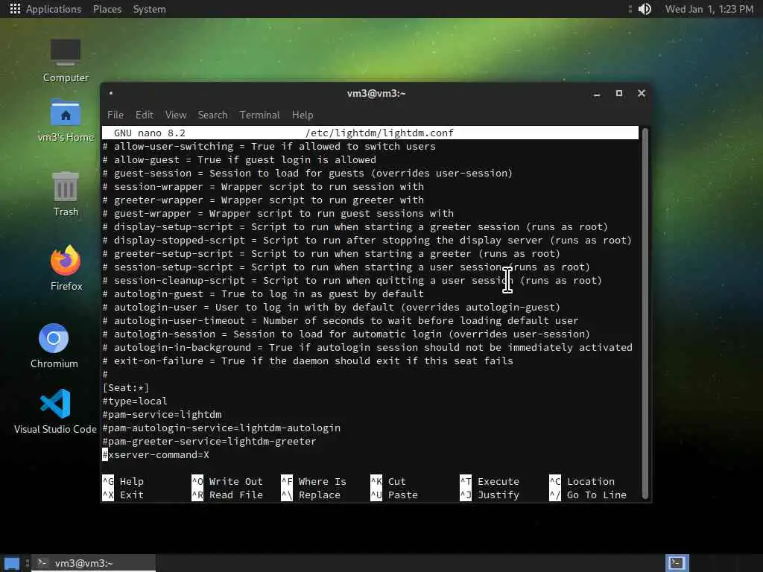Click the ^G Help shortcut in nano
This screenshot has width=763, height=572.
tap(123, 482)
